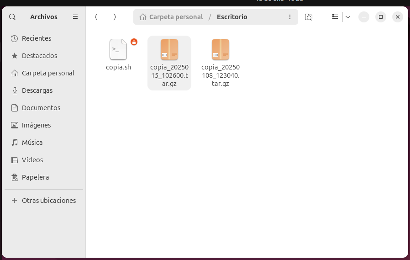This screenshot has width=410, height=260.
Task: Click the search-in-folder icon in toolbar
Action: [x=309, y=17]
